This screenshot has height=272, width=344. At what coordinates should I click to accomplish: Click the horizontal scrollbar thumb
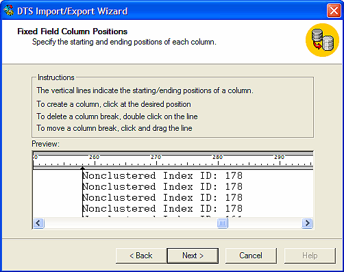(222, 223)
